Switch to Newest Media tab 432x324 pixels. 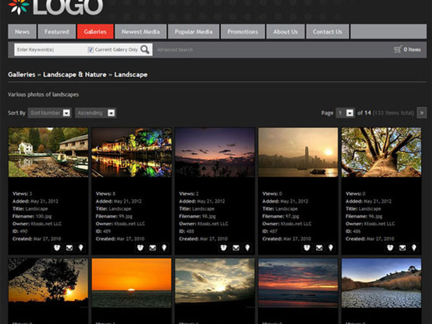(141, 32)
